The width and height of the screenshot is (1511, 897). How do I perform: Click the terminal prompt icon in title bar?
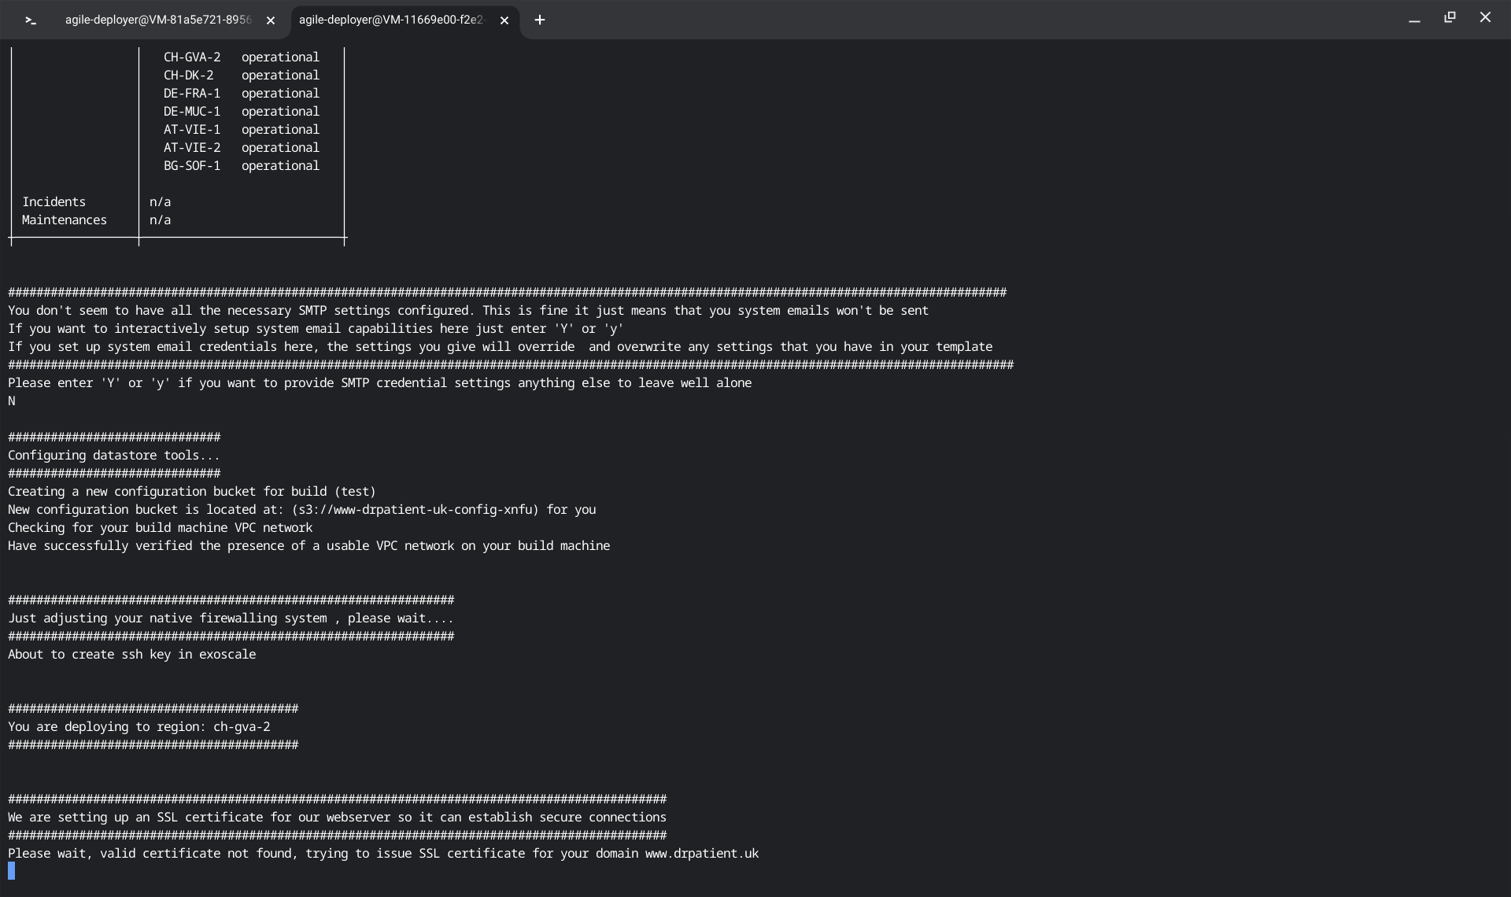tap(31, 20)
